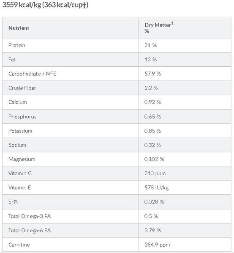Click the Vitamin C 210 ppm value
Image resolution: width=234 pixels, height=253 pixels.
point(155,174)
